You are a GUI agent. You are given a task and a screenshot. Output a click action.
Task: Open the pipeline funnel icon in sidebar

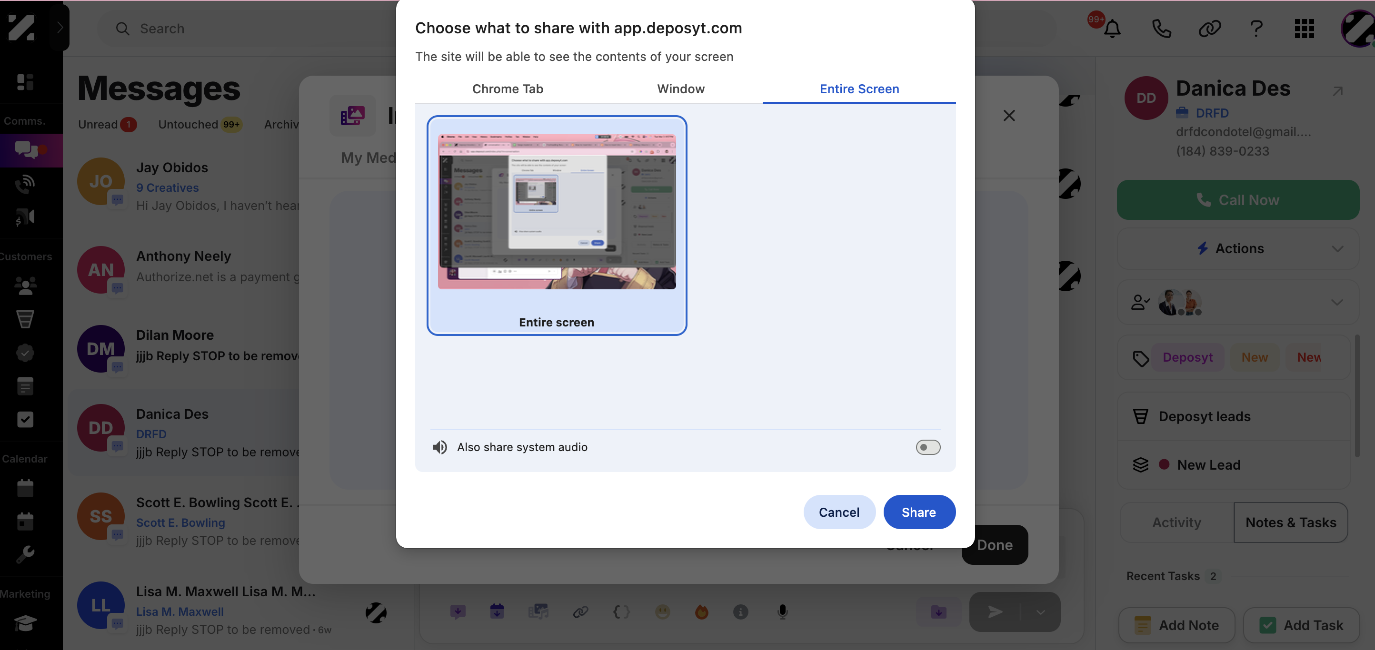[x=25, y=319]
